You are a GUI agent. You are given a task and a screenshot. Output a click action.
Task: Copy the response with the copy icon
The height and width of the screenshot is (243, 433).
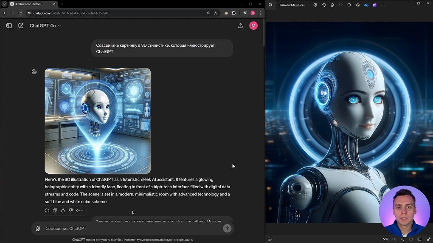click(x=55, y=210)
